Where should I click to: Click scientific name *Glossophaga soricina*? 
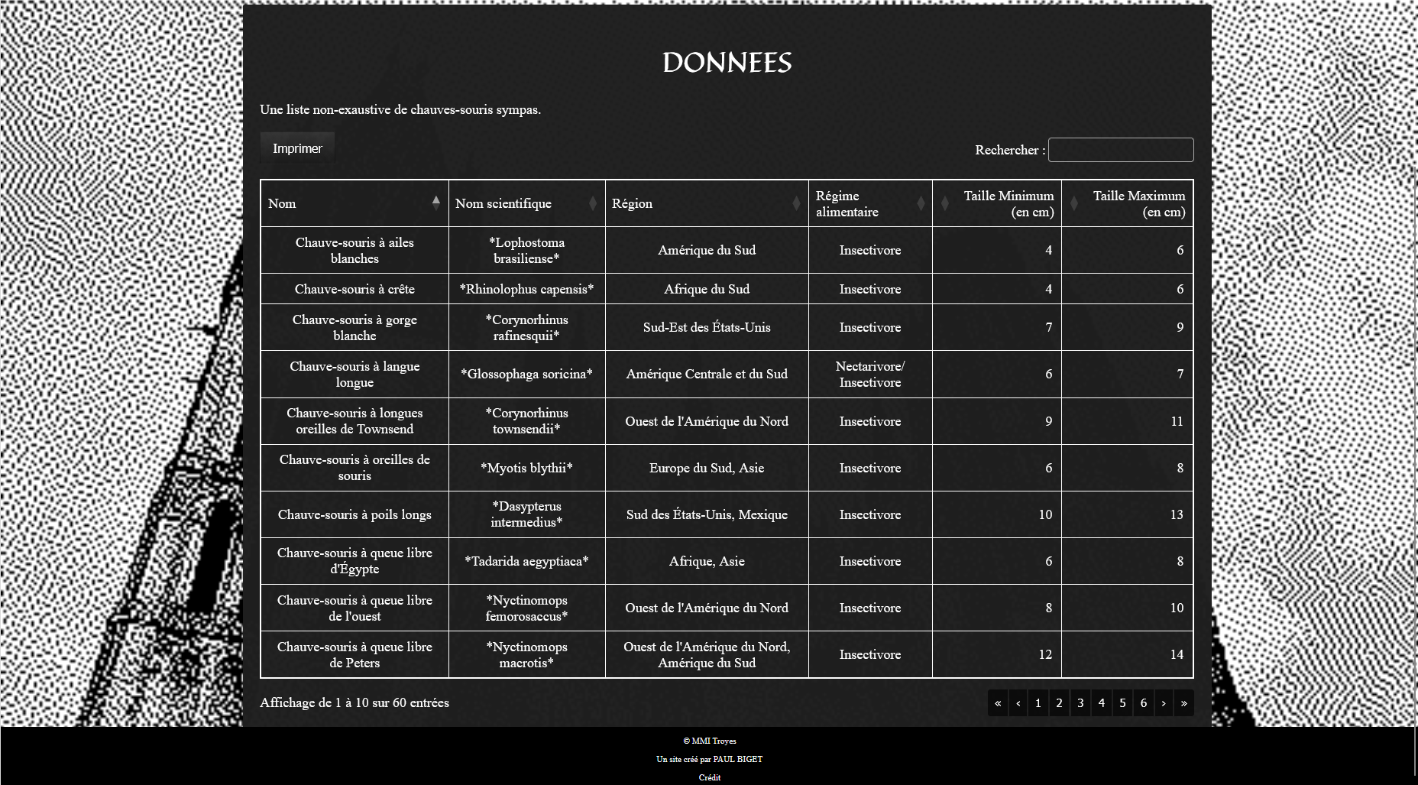coord(527,374)
